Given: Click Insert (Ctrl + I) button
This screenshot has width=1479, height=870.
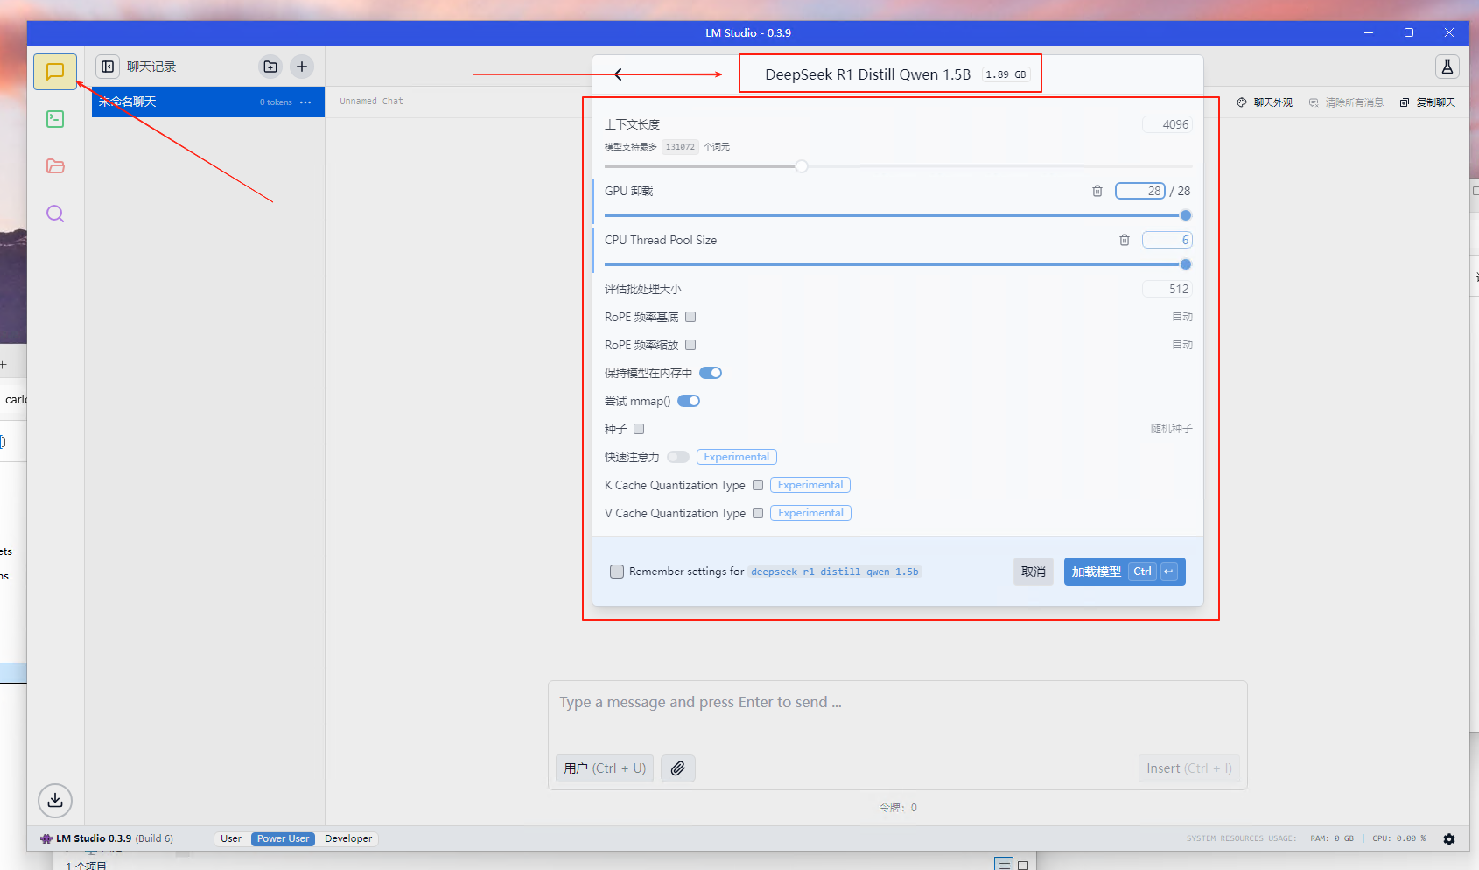Looking at the screenshot, I should [x=1189, y=768].
